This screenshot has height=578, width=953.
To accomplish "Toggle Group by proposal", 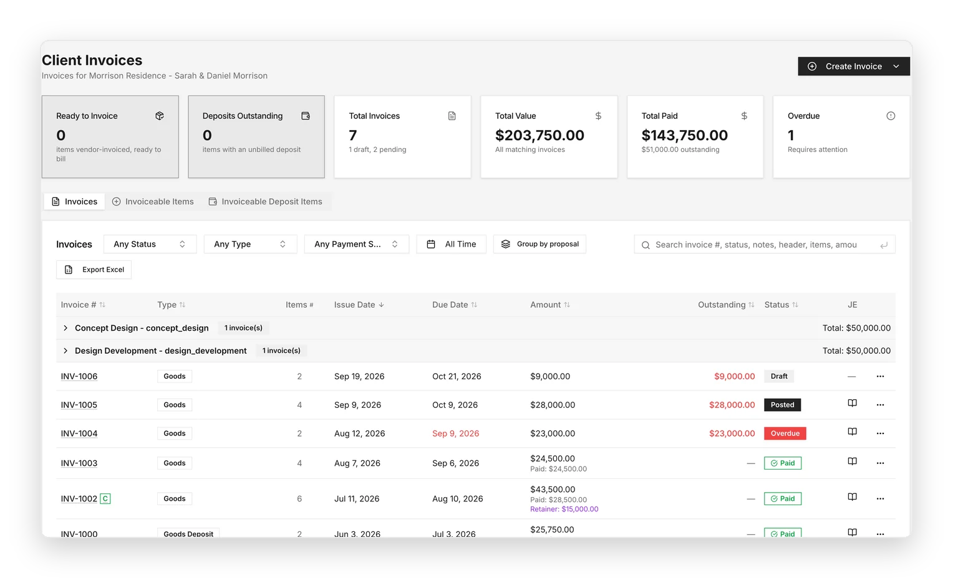I will [539, 244].
